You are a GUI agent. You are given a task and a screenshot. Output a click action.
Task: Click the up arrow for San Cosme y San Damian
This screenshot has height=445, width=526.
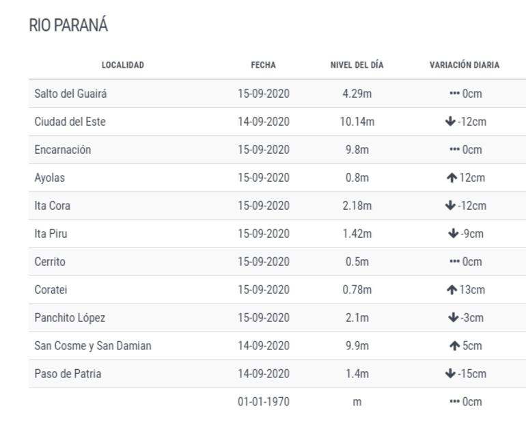454,346
